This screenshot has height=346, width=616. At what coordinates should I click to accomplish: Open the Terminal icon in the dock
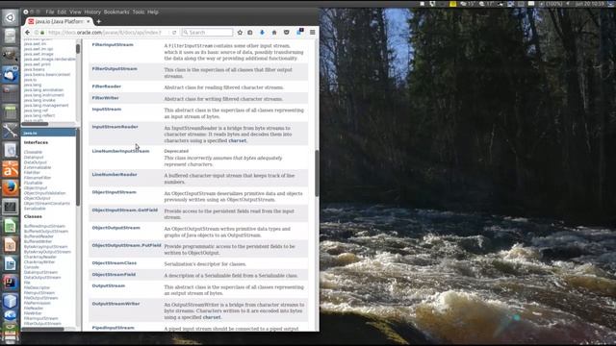click(x=11, y=207)
